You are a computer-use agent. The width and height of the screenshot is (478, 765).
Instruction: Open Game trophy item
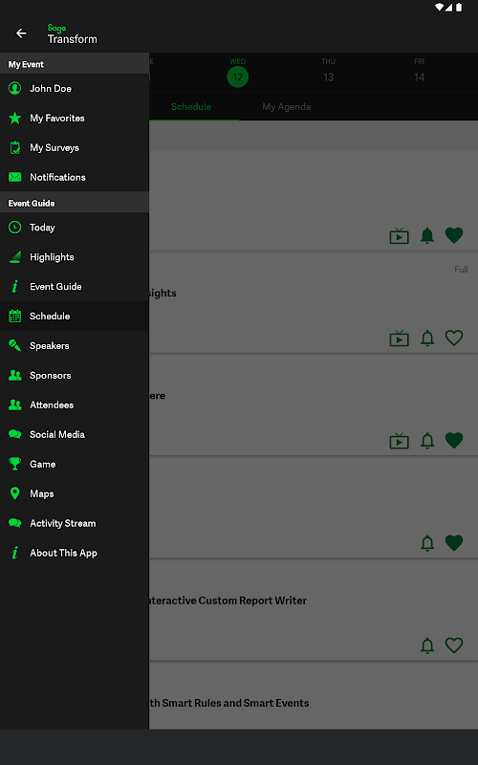[75, 464]
